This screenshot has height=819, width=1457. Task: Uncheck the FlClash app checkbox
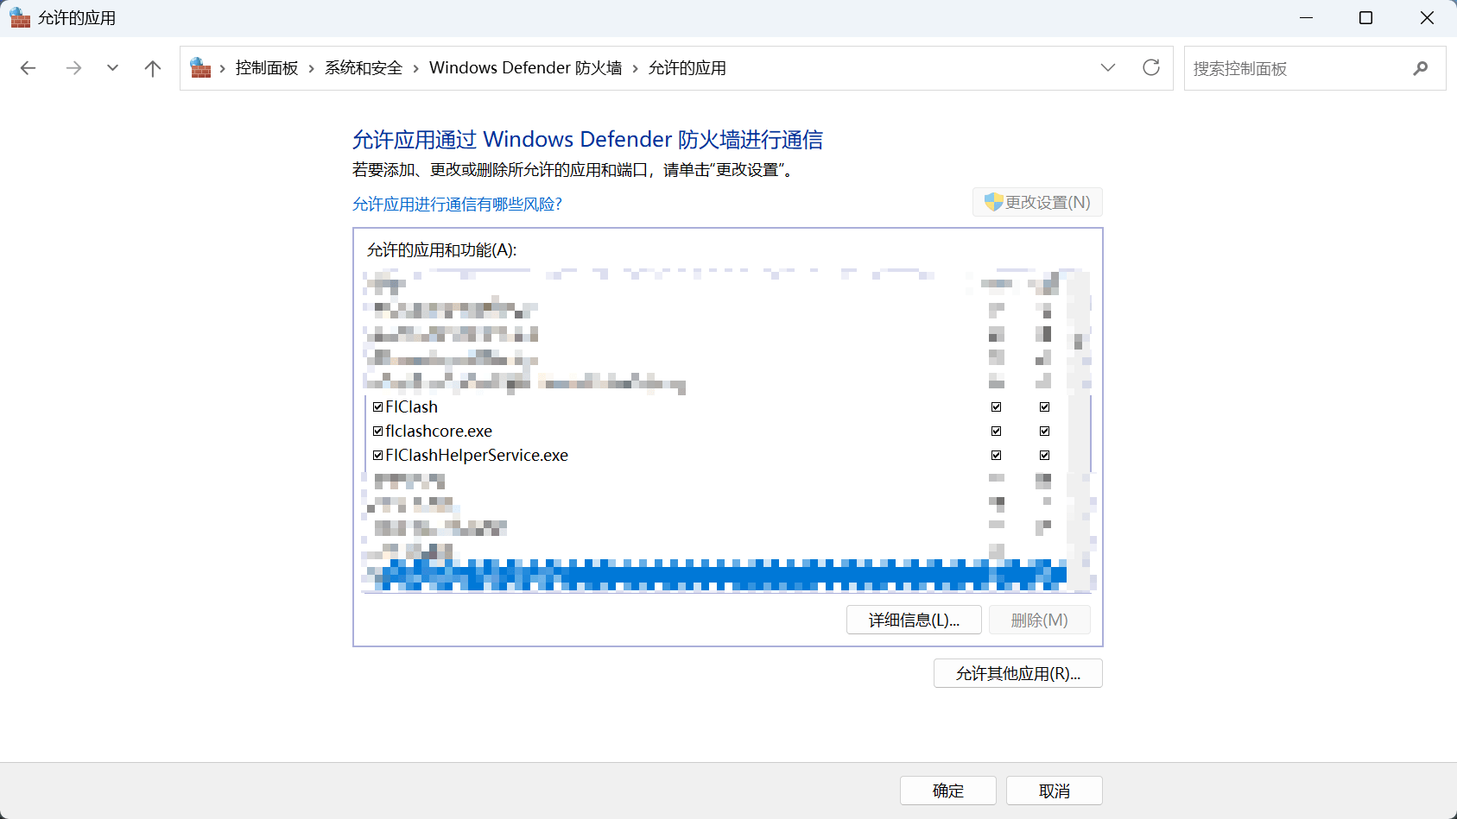click(378, 406)
